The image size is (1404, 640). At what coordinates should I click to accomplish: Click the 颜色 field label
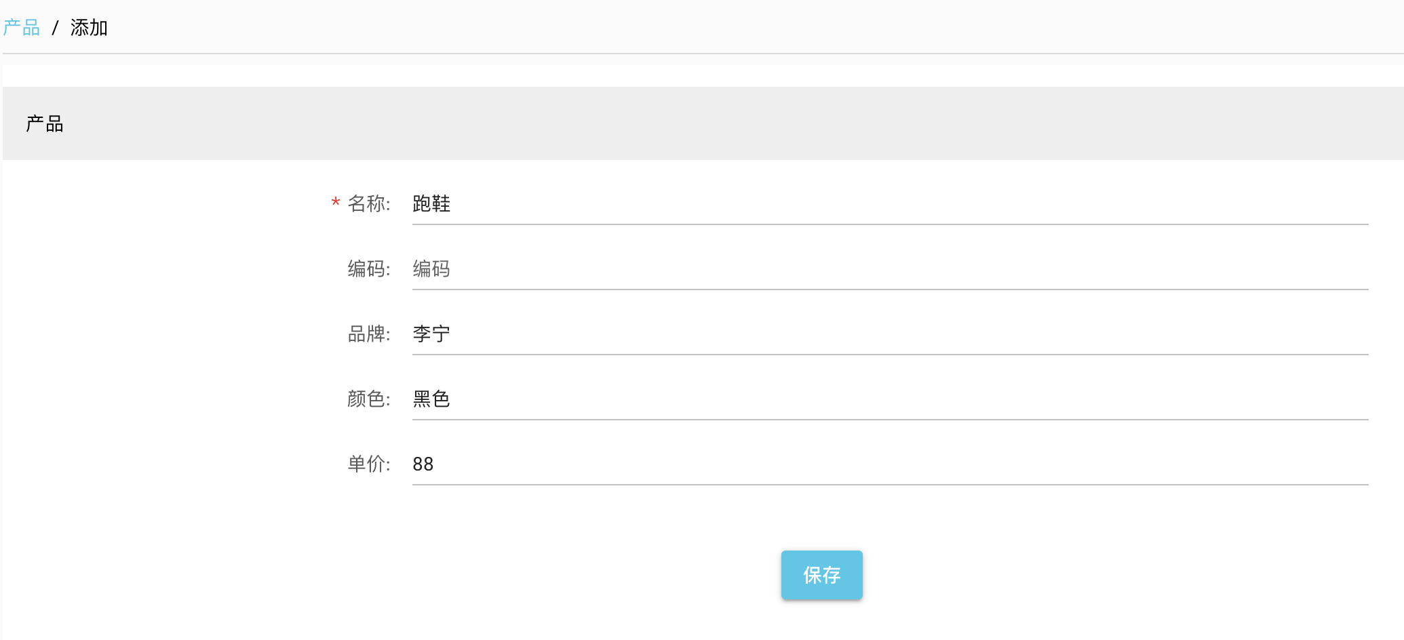pyautogui.click(x=369, y=399)
